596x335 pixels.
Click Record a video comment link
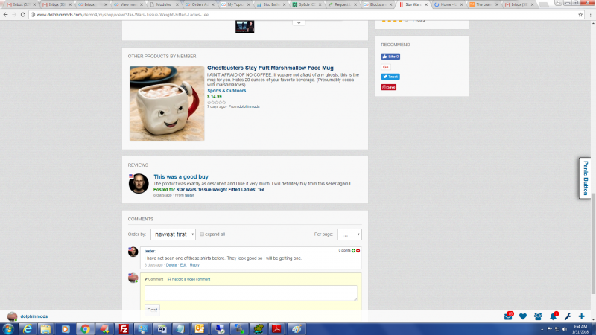(x=189, y=280)
